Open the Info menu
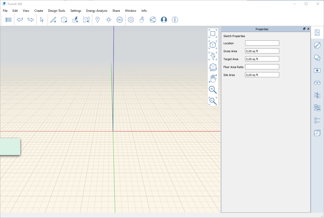The width and height of the screenshot is (324, 218). [x=144, y=11]
